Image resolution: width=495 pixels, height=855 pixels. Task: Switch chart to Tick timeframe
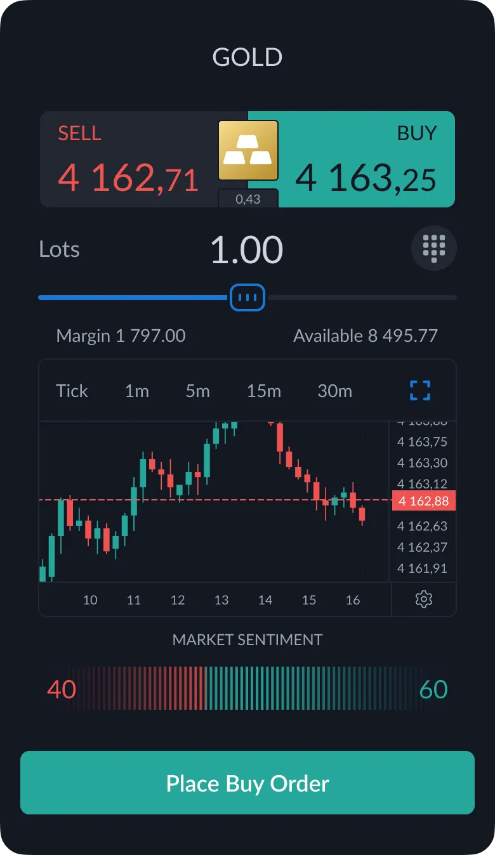coord(72,391)
